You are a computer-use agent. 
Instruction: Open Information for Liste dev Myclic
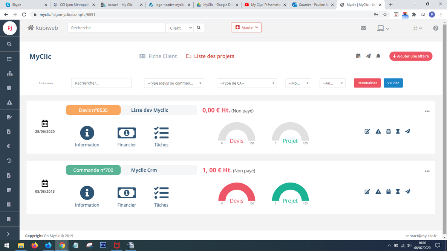pyautogui.click(x=87, y=137)
